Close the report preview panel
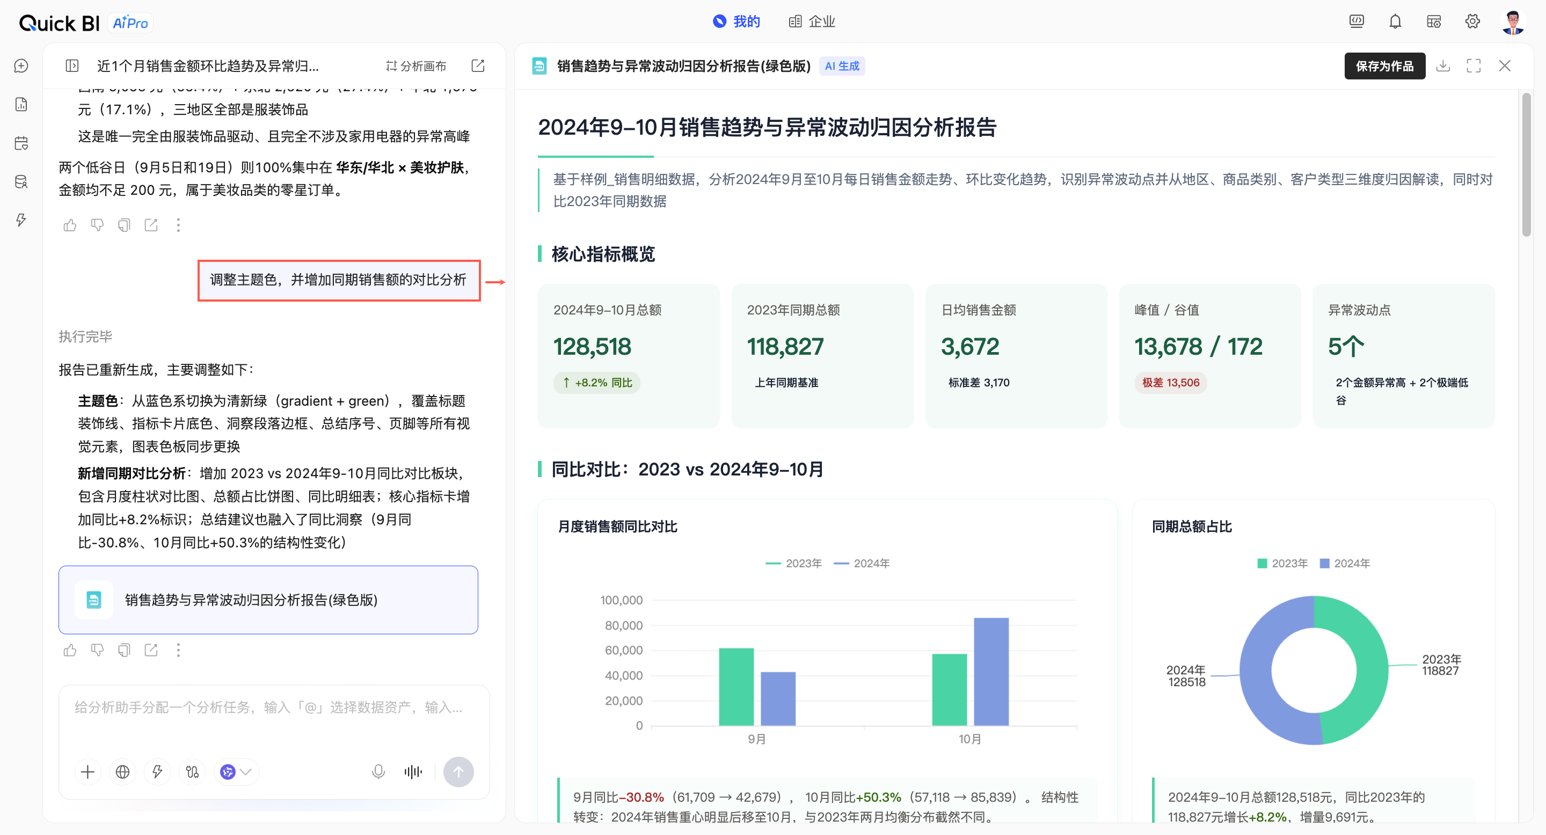 tap(1505, 66)
